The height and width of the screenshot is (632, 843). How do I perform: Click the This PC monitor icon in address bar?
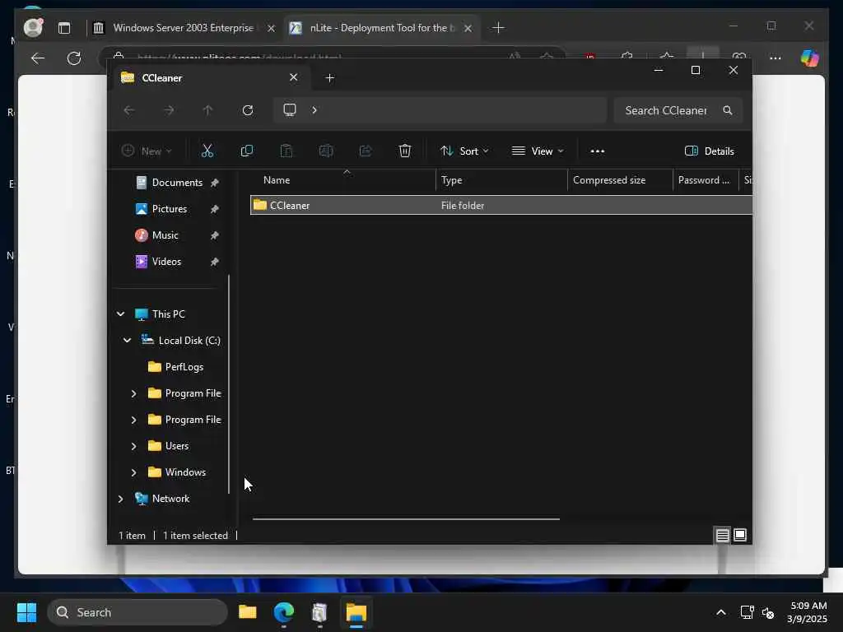pos(290,109)
